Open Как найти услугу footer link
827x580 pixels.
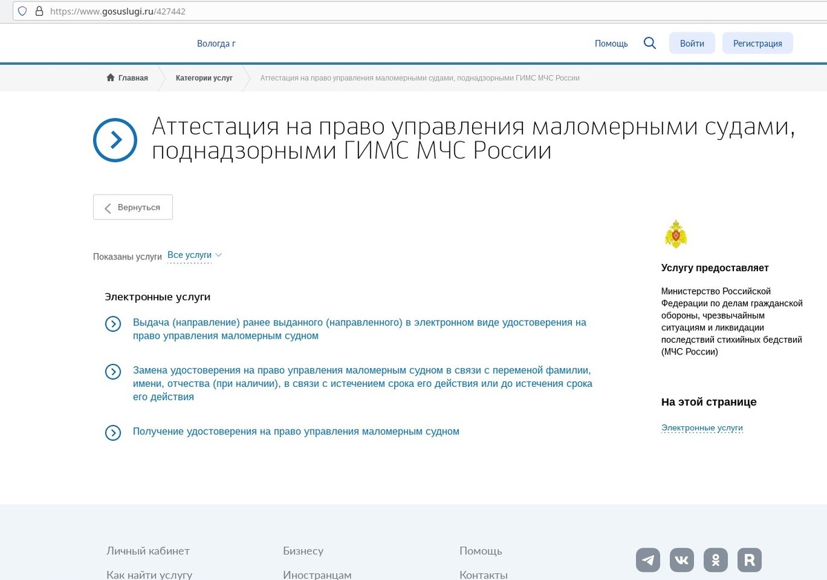click(x=150, y=574)
